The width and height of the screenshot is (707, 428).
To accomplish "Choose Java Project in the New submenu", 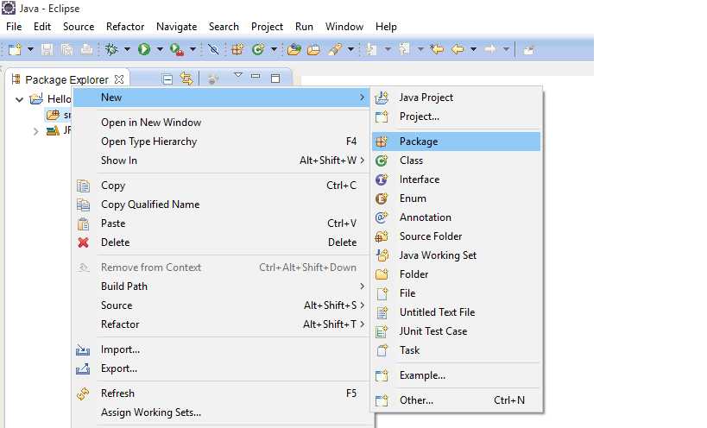I will pos(457,98).
